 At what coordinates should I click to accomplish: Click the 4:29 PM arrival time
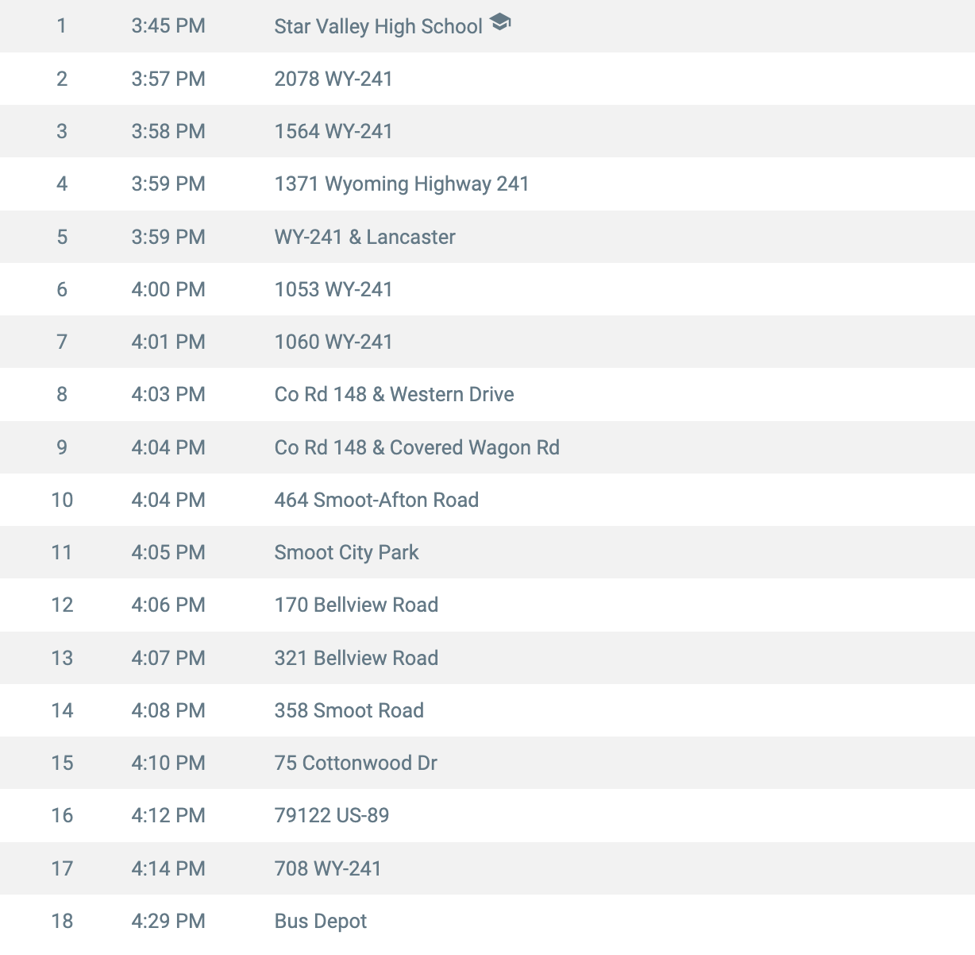168,921
